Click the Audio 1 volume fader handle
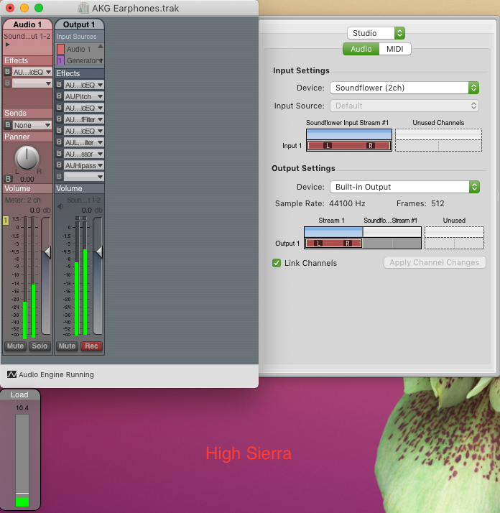Image resolution: width=500 pixels, height=513 pixels. tap(47, 252)
